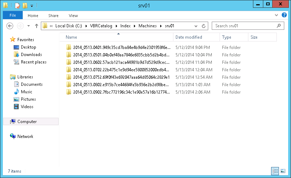Viewport: 291px width, 178px height.
Task: Open the Pictures library
Action: (25, 99)
